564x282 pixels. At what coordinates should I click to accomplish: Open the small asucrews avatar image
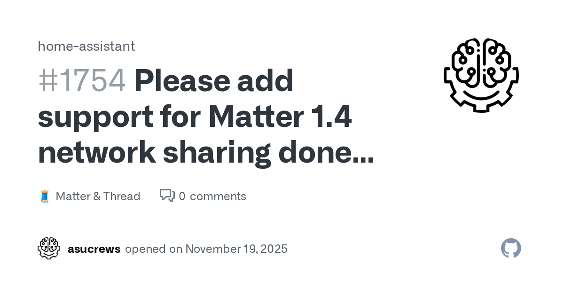pos(49,248)
